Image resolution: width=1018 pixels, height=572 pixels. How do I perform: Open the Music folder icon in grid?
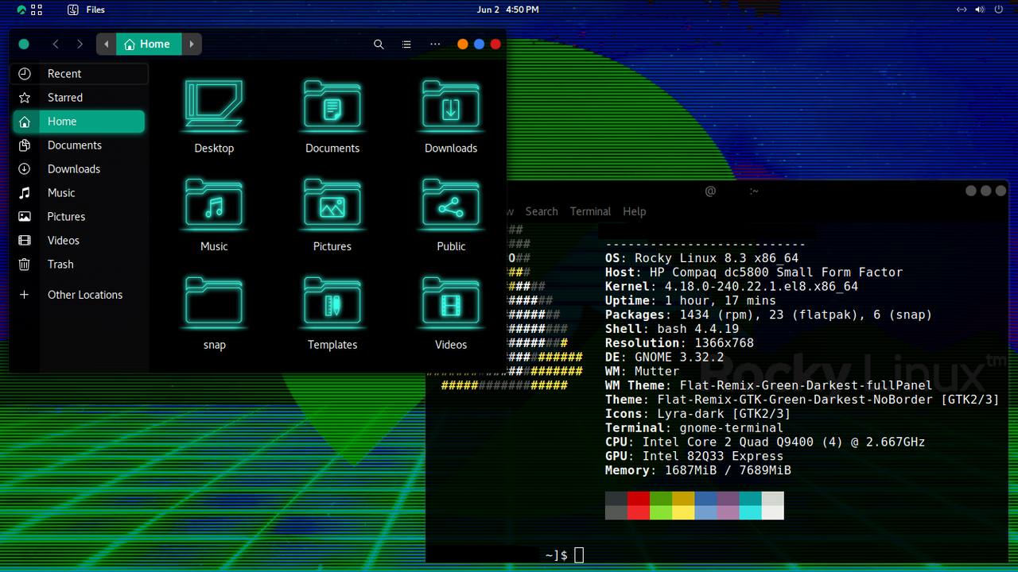[214, 203]
